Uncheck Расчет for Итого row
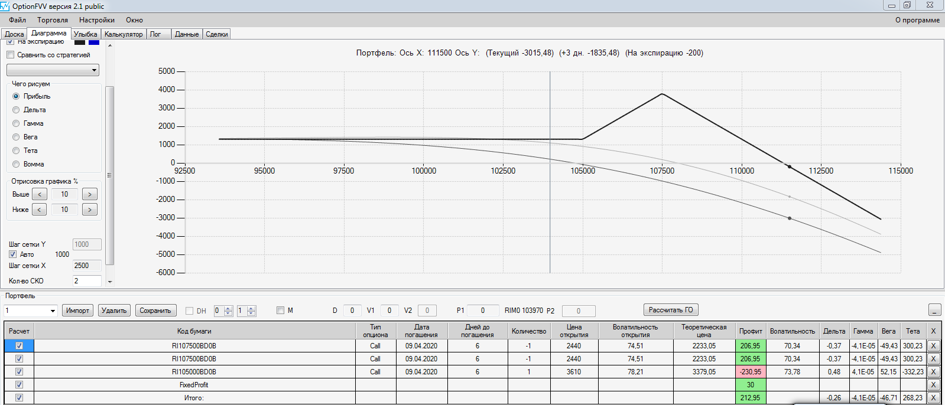 pos(19,398)
